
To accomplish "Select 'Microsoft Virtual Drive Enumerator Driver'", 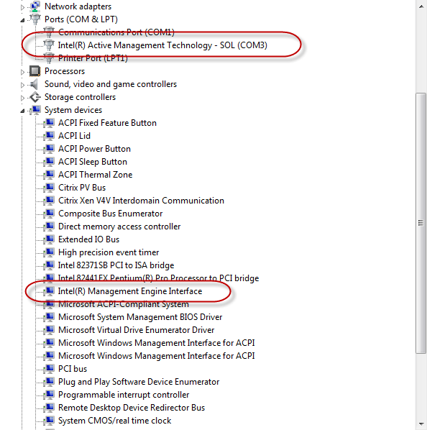I will click(x=136, y=330).
